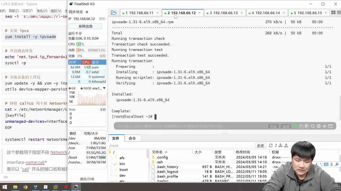Open the 选项 button in terminal bar
Image resolution: width=341 pixels, height=191 pixels.
(286, 126)
